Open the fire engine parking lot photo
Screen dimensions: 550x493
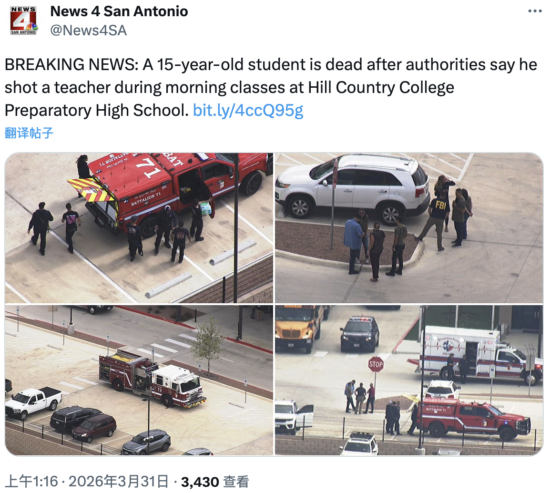[x=139, y=380]
